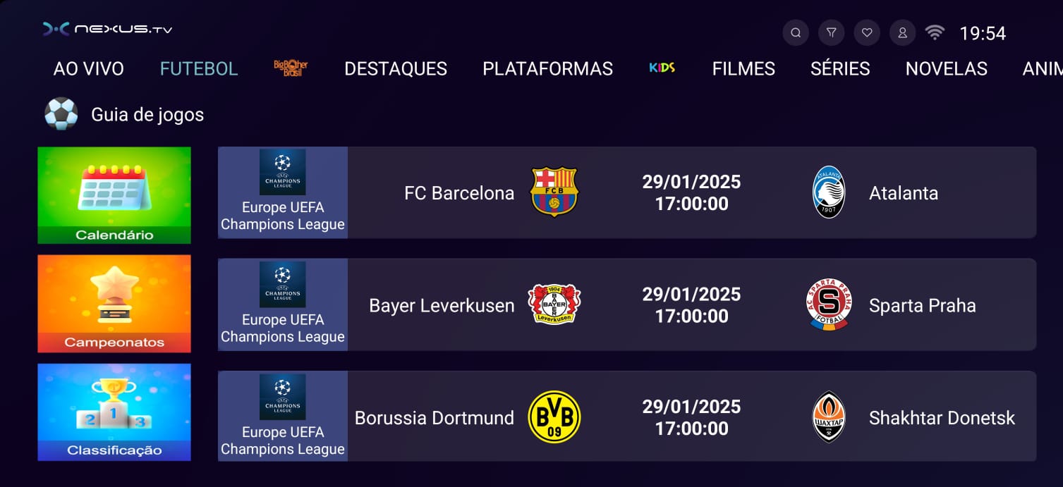Click the Shakhtar Donetsk crest
The height and width of the screenshot is (487, 1063).
pyautogui.click(x=829, y=417)
